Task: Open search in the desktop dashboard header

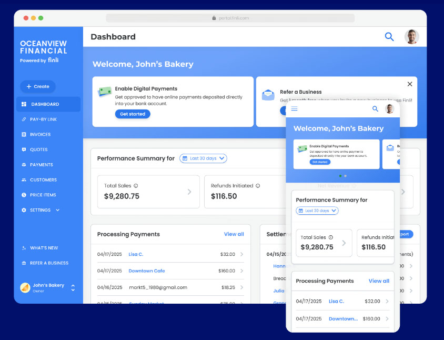Action: point(389,36)
